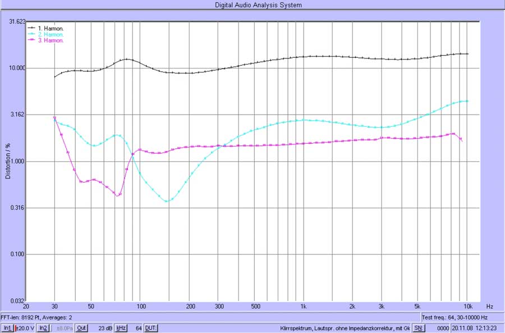The image size is (505, 333).
Task: Click the Distortion / % axis label
Action: click(x=8, y=161)
